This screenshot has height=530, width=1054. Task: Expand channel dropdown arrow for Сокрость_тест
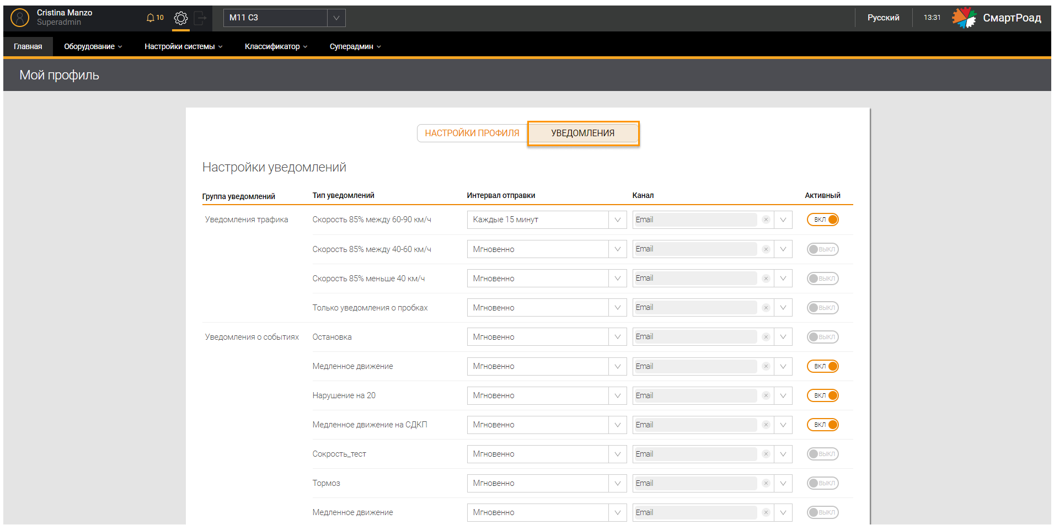tap(783, 454)
